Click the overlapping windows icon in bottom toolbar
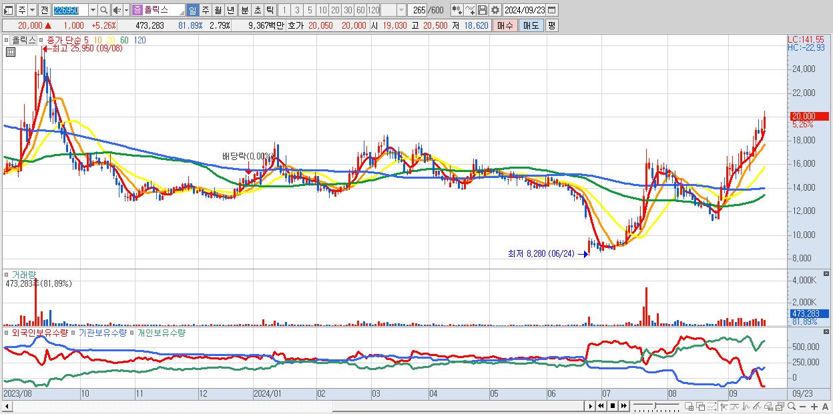Image resolution: width=833 pixels, height=414 pixels. point(700,406)
